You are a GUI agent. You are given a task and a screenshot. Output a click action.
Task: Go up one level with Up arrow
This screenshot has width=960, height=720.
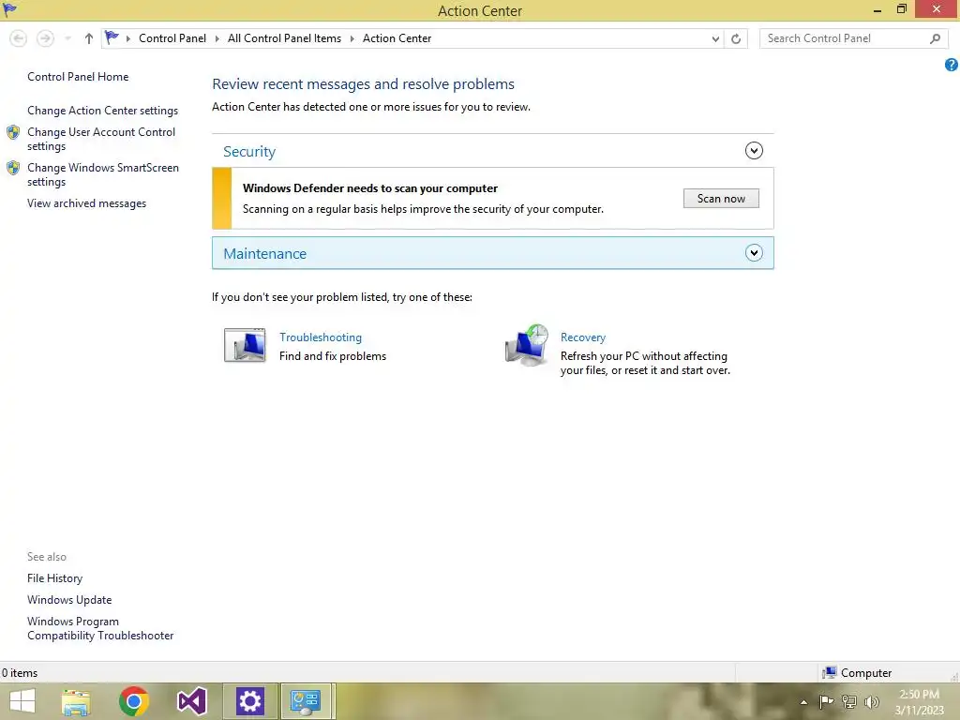point(89,38)
